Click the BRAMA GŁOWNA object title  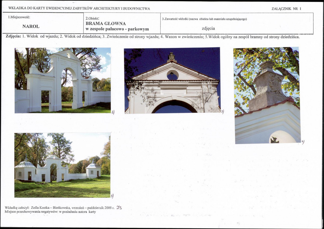click(106, 23)
